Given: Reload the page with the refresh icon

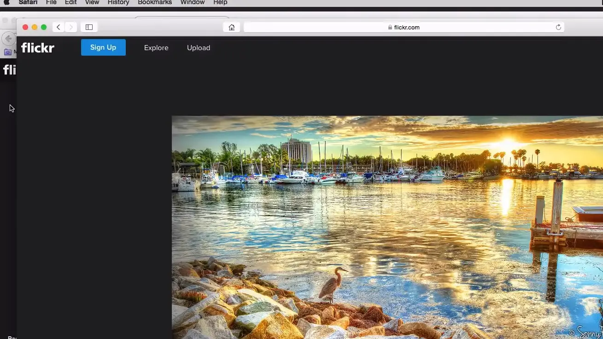Looking at the screenshot, I should click(558, 27).
